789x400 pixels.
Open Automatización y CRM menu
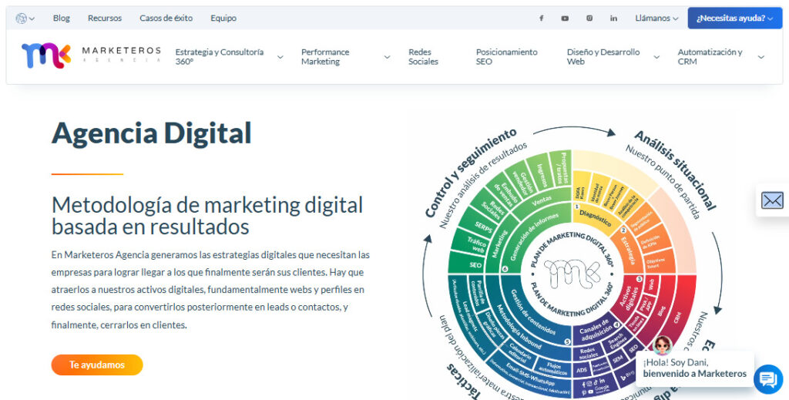tap(710, 57)
